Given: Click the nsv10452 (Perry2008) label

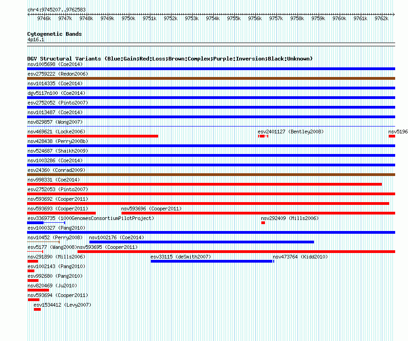Looking at the screenshot, I should 55,237.
